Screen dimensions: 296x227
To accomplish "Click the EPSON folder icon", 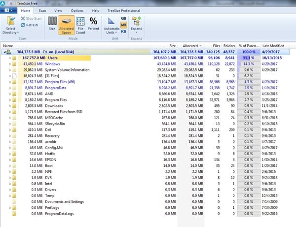I will pyautogui.click(x=14, y=160).
